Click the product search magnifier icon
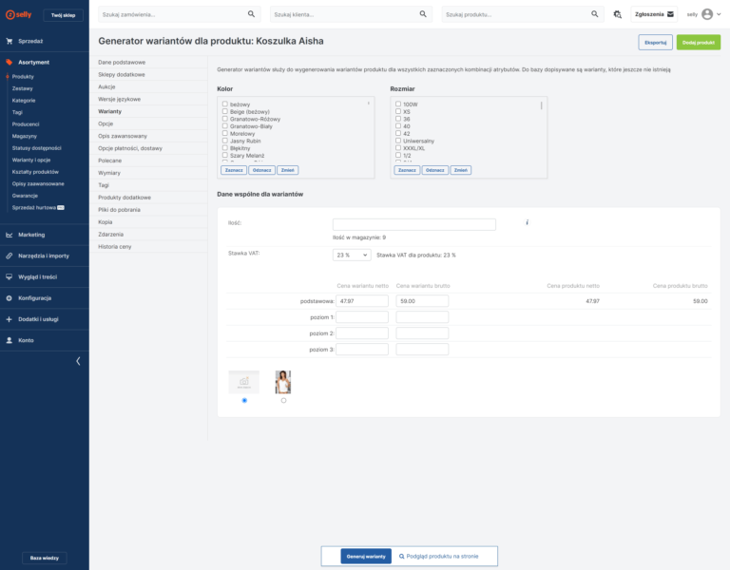This screenshot has width=730, height=570. (595, 14)
